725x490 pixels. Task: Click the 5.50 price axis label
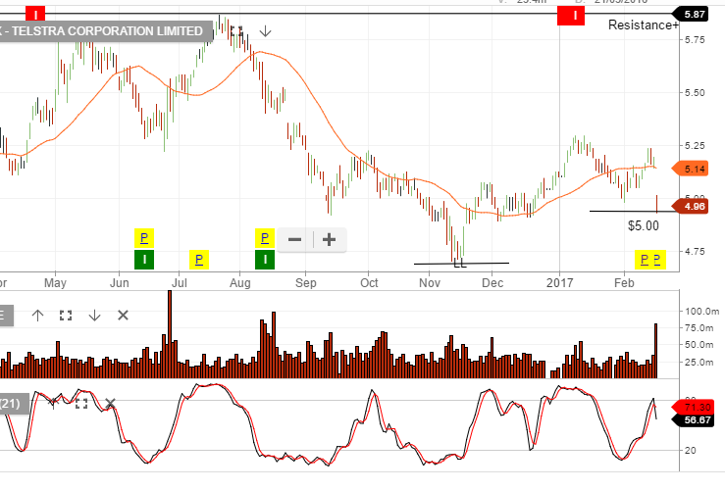tap(695, 93)
